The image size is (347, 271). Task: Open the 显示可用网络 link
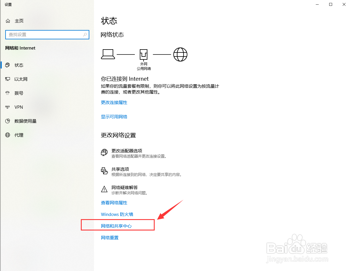click(114, 117)
